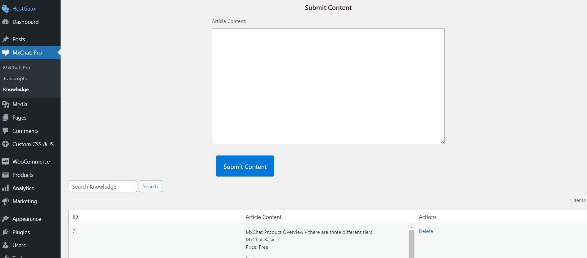Click the ID value 7 cell
This screenshot has width=587, height=258.
tap(74, 231)
